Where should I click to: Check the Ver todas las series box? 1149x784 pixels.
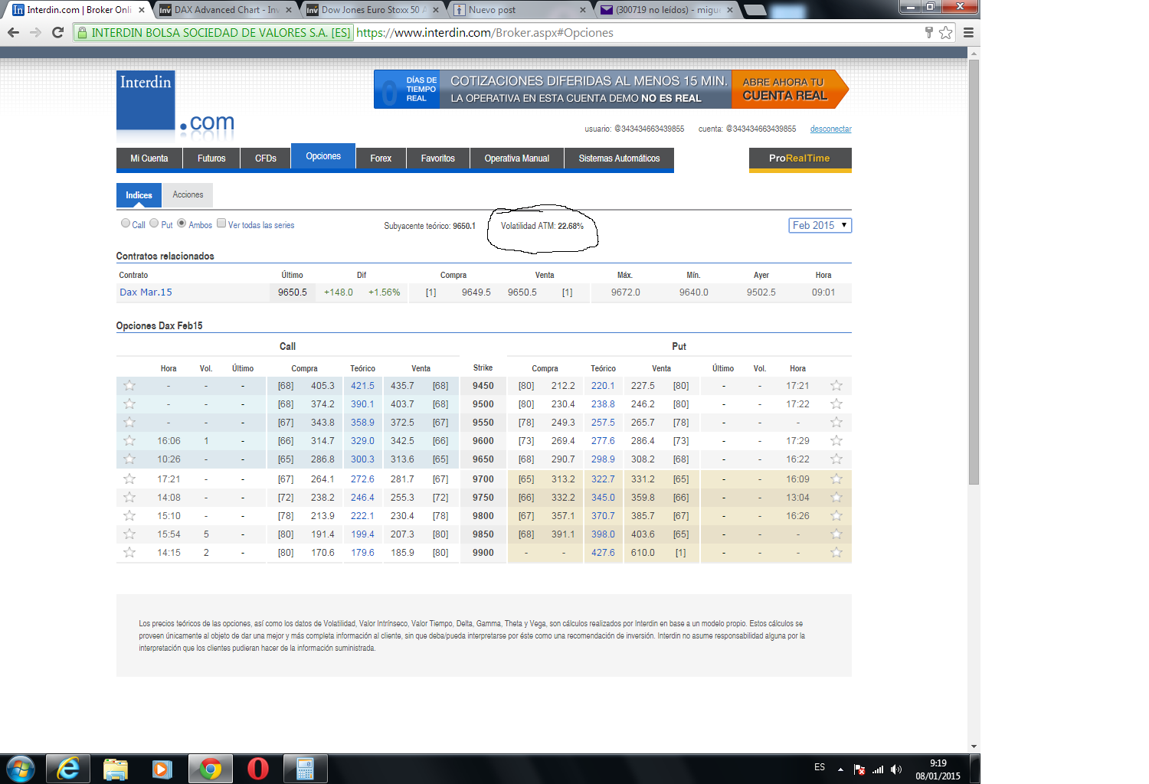pyautogui.click(x=221, y=224)
